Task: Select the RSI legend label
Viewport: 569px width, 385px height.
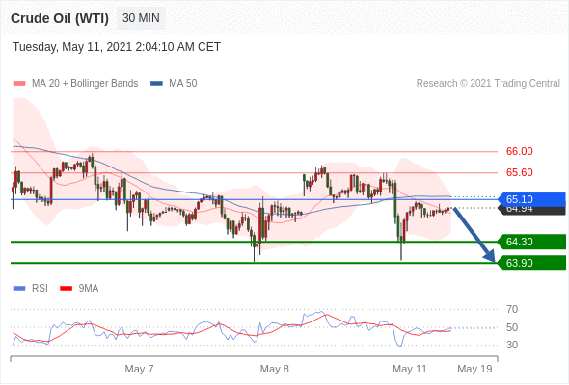Action: (40, 289)
